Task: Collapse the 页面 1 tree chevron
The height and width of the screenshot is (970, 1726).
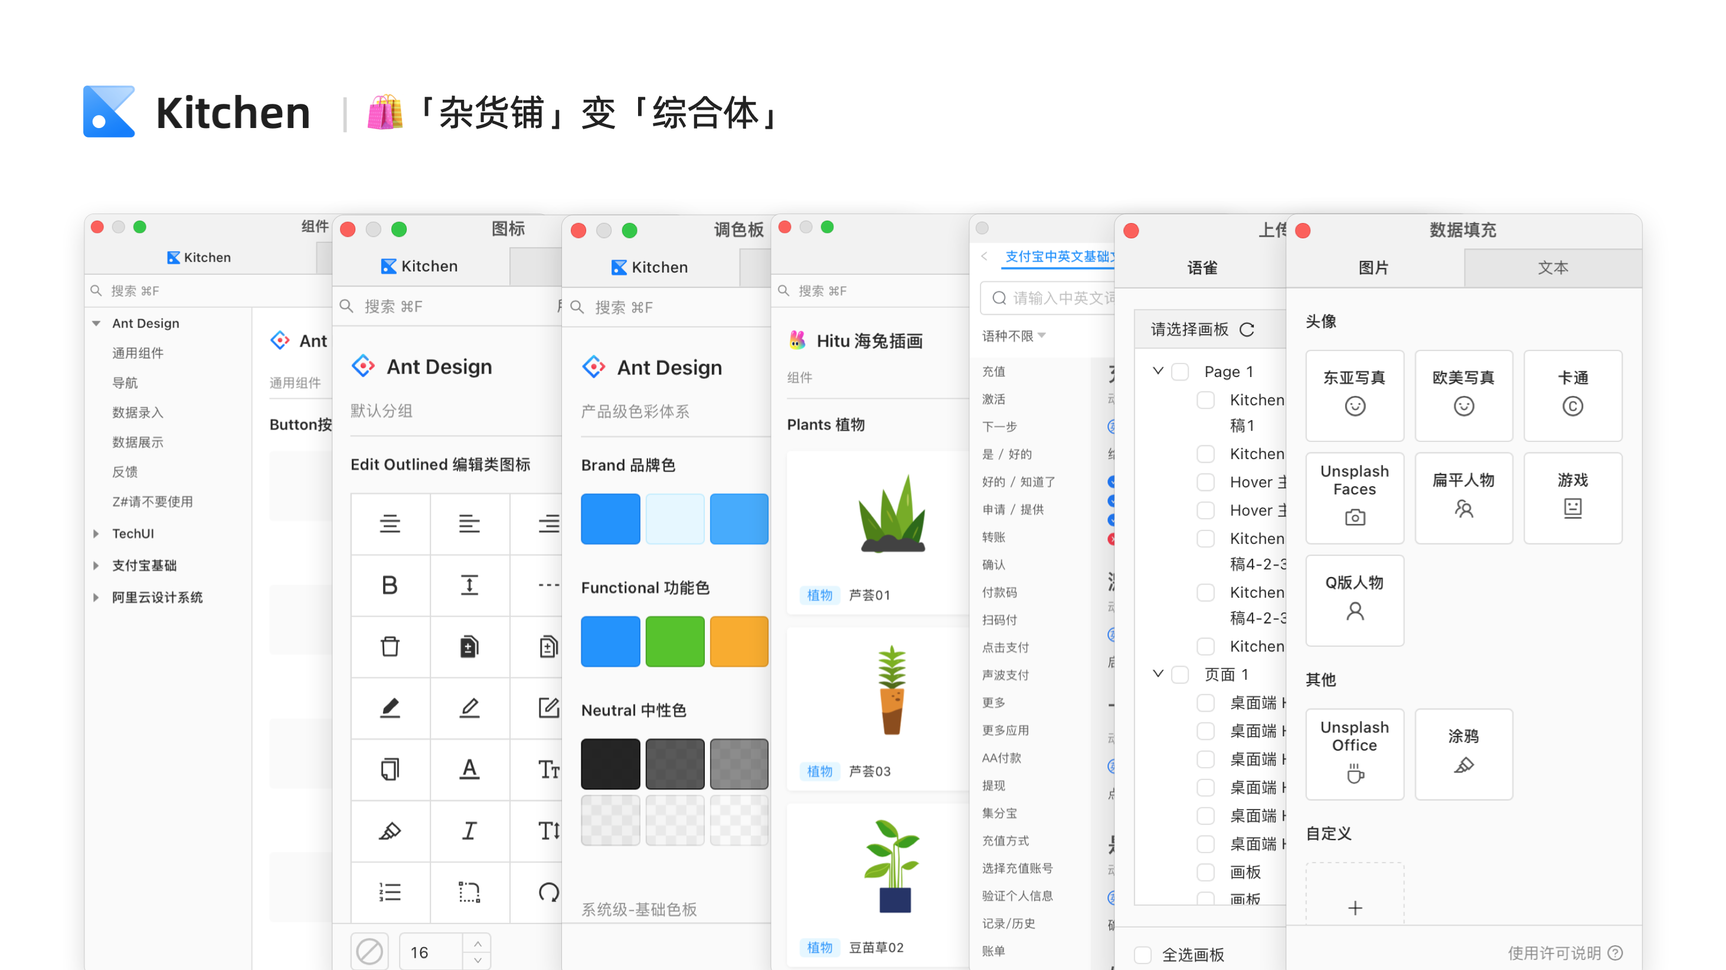Action: click(1157, 673)
